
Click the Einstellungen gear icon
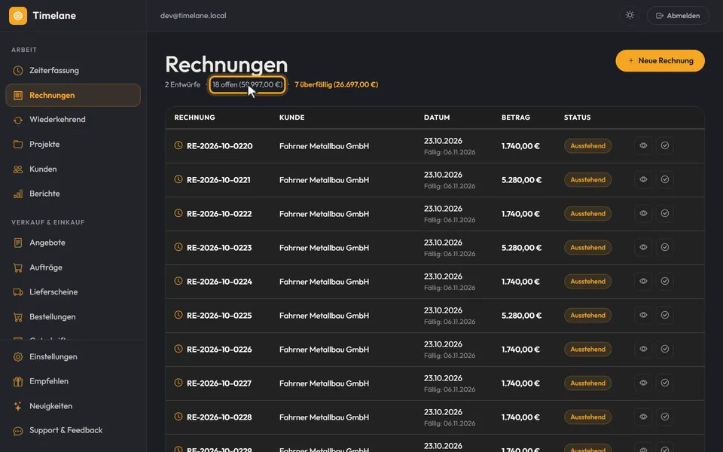18,356
